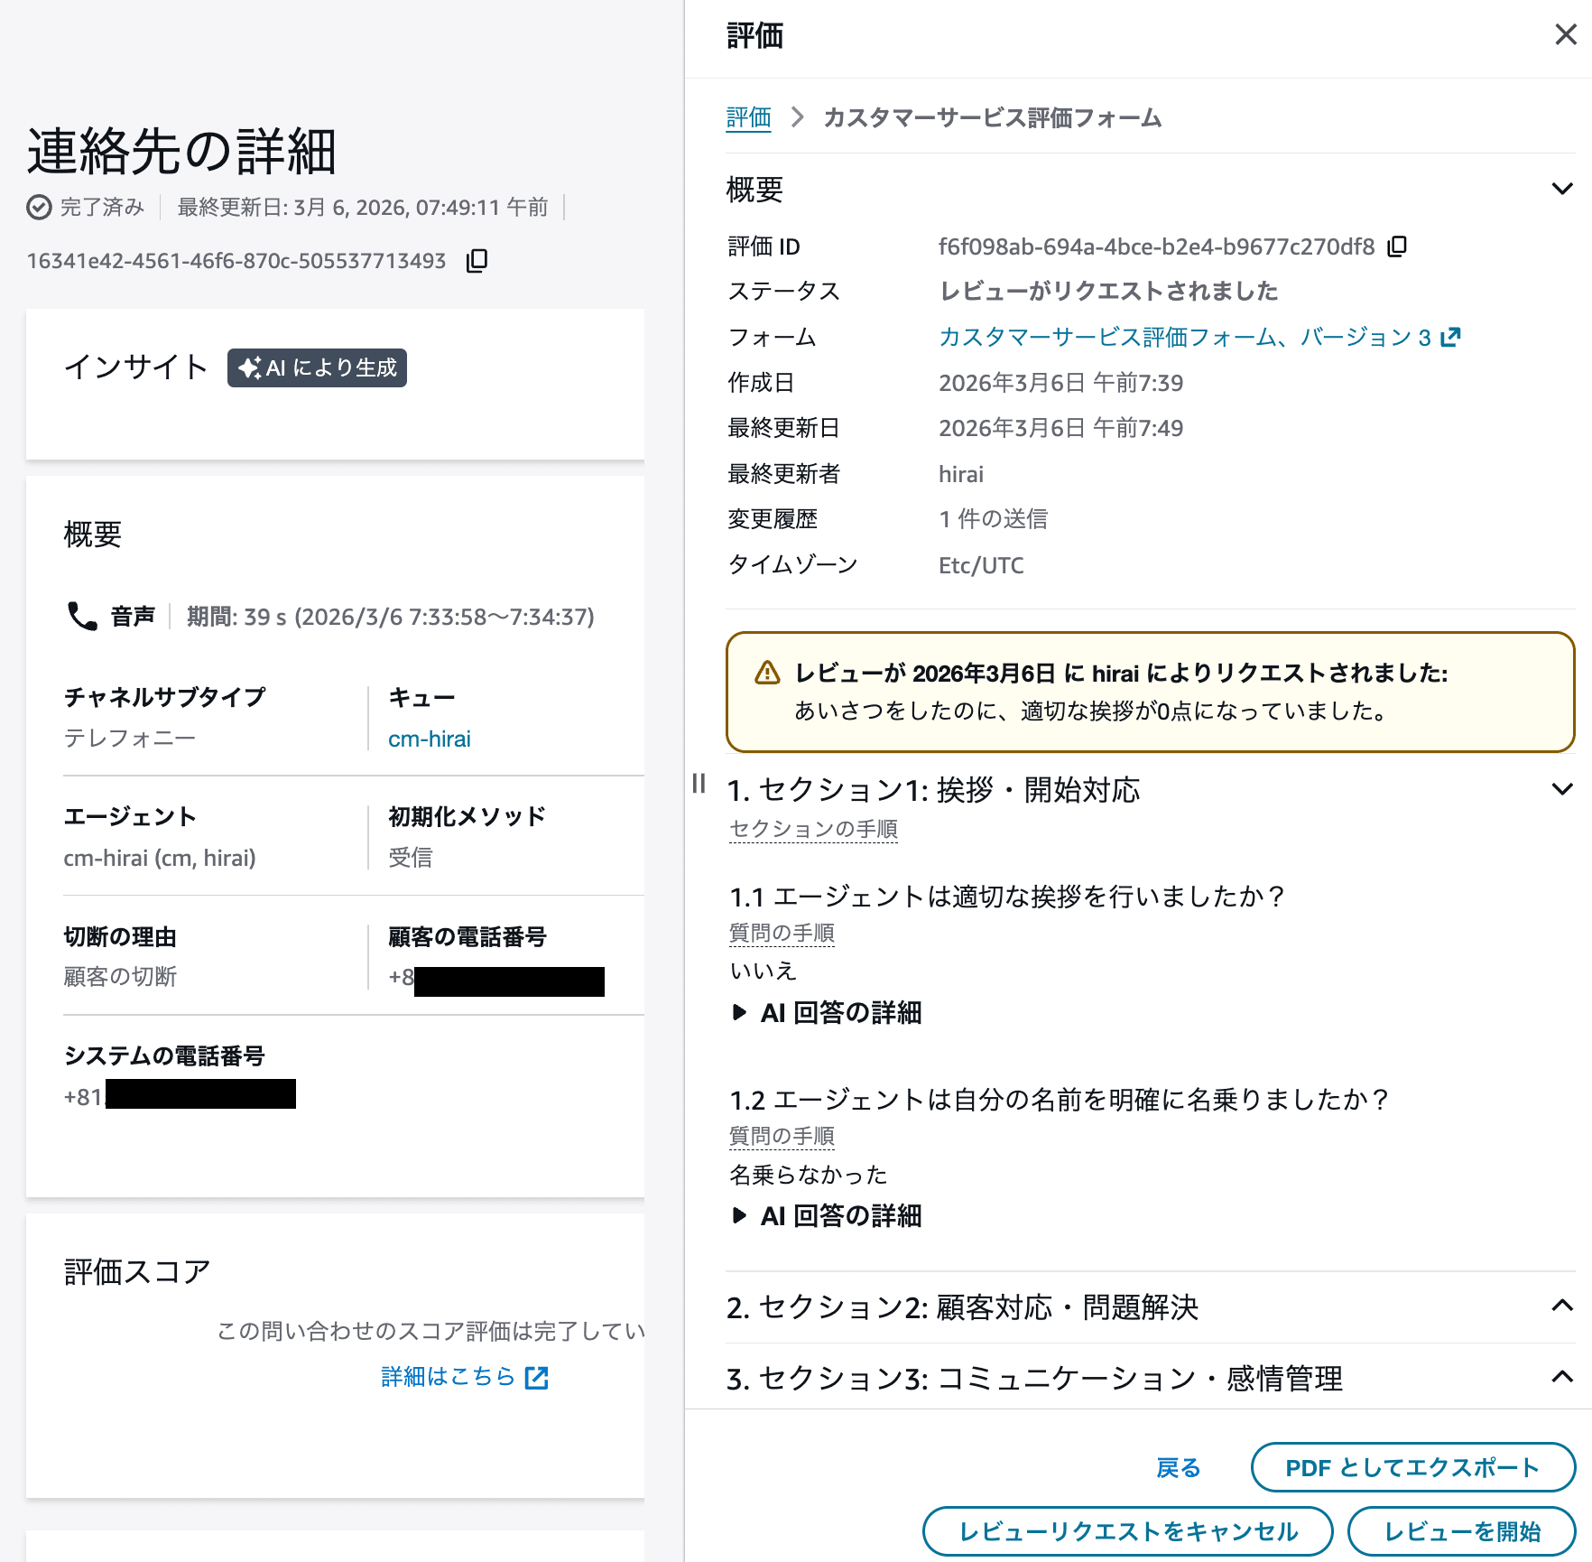
Task: Click the warning icon in the review banner
Action: pyautogui.click(x=766, y=673)
